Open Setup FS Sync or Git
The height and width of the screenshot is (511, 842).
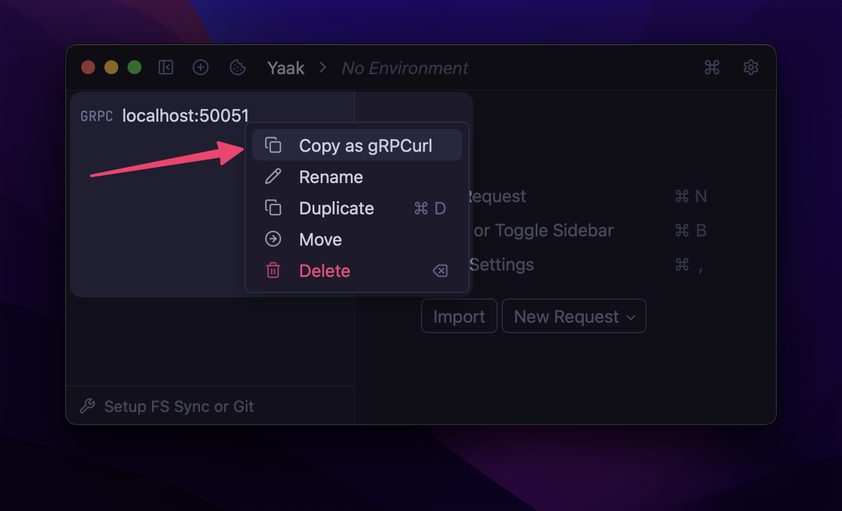click(179, 406)
